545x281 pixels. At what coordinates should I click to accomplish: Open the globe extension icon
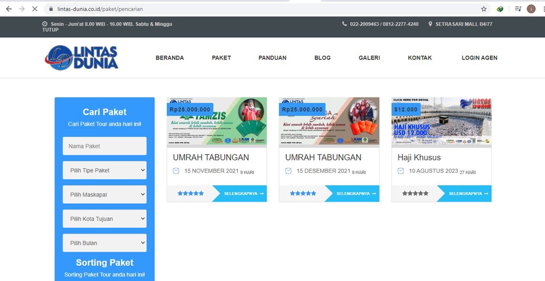pyautogui.click(x=500, y=9)
